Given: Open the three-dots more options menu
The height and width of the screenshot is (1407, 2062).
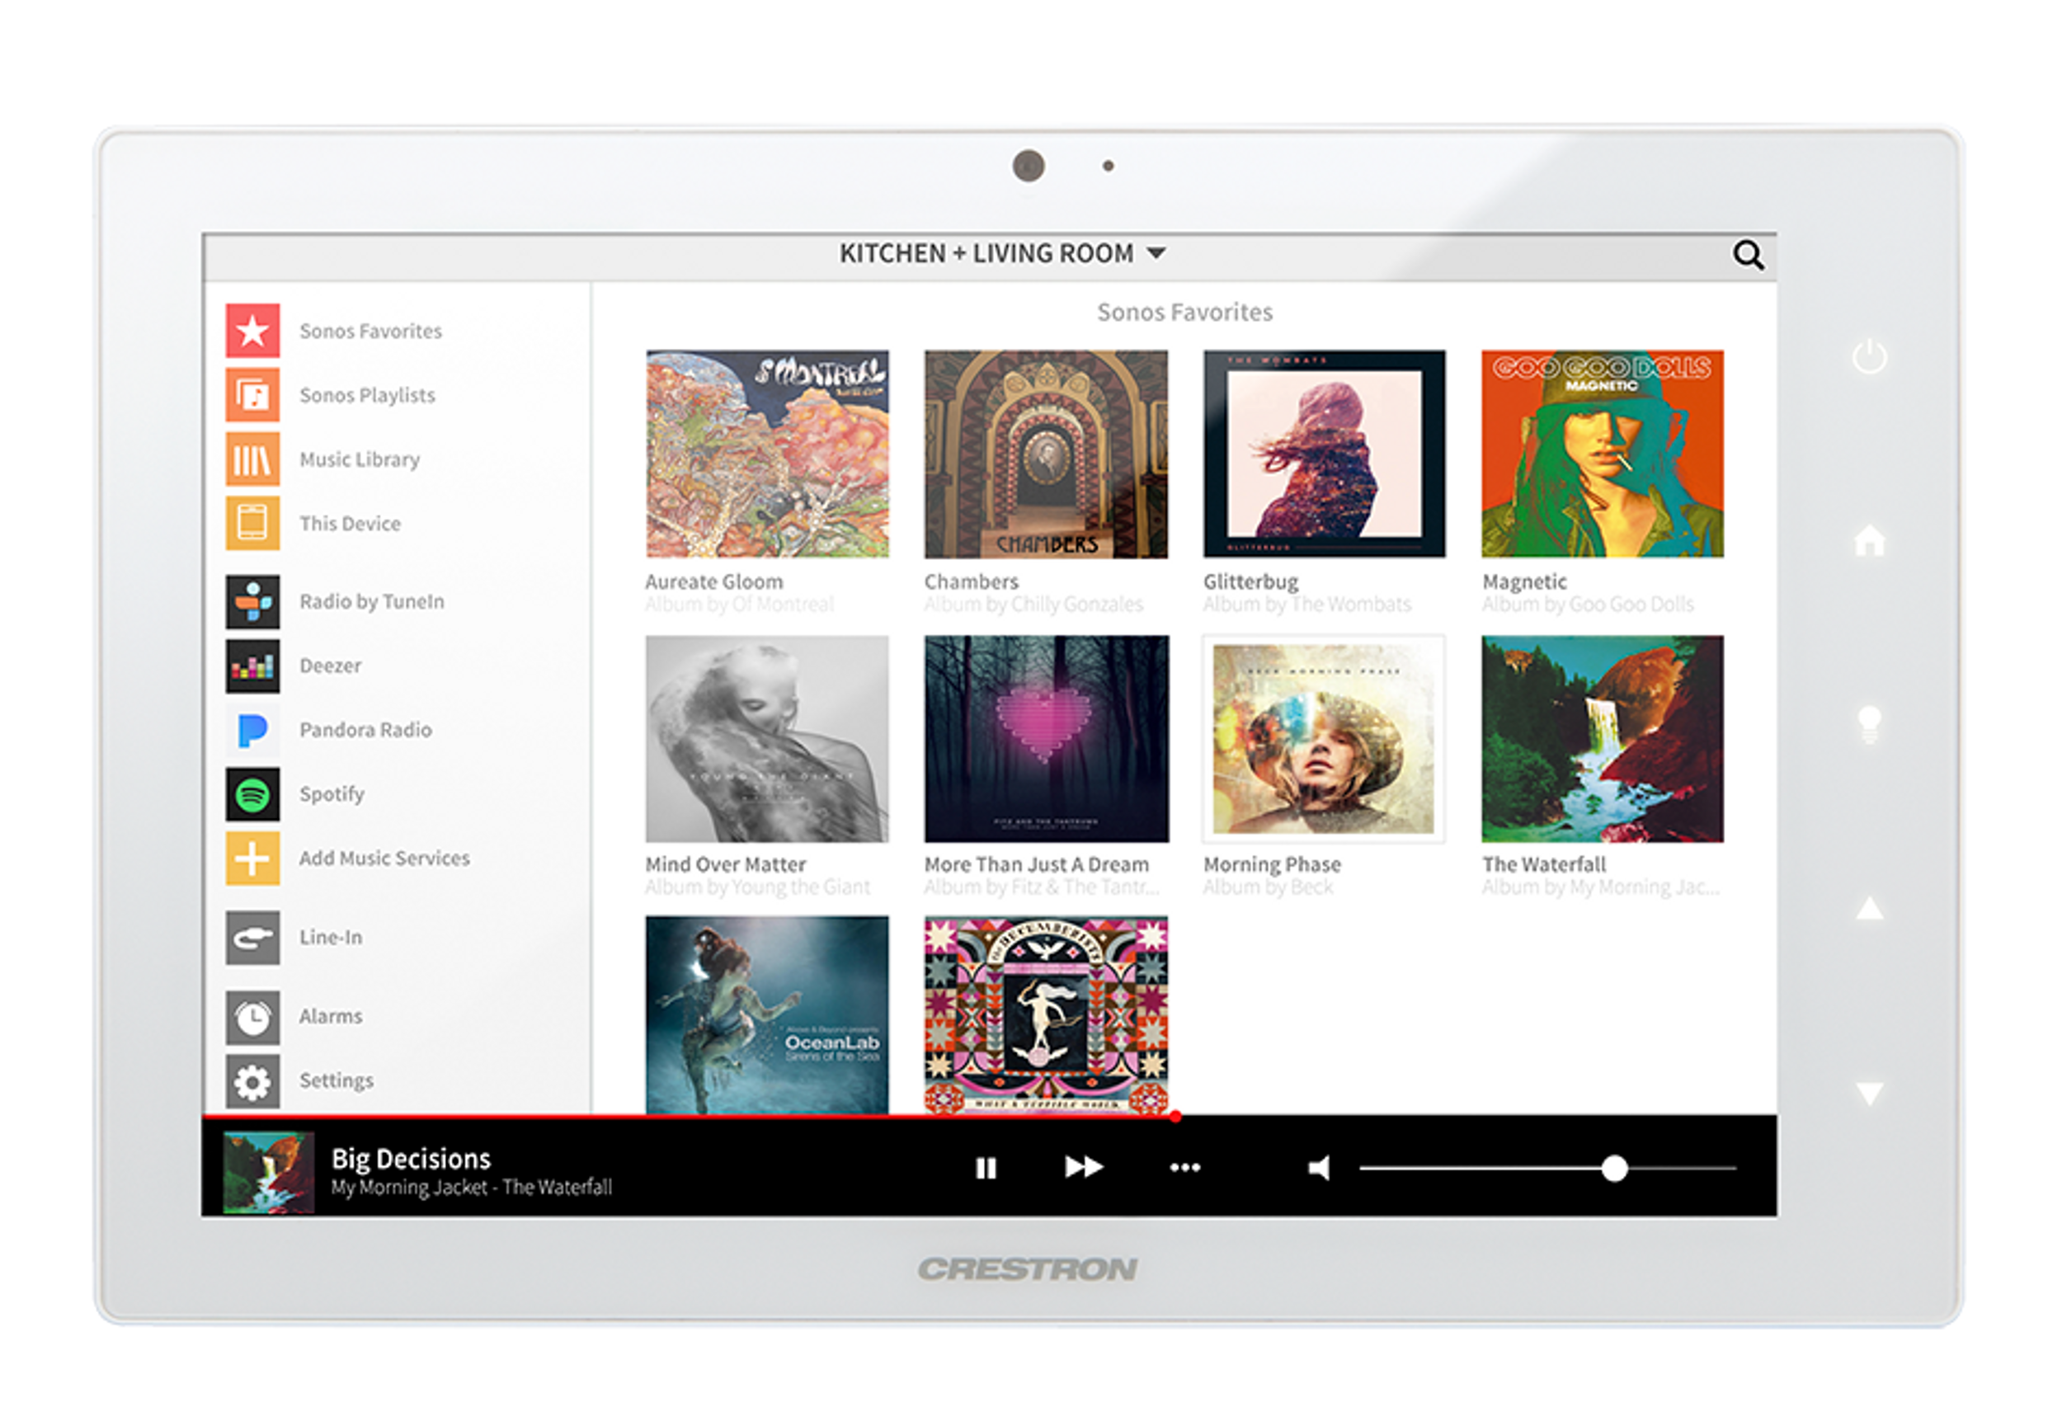Looking at the screenshot, I should point(1184,1169).
